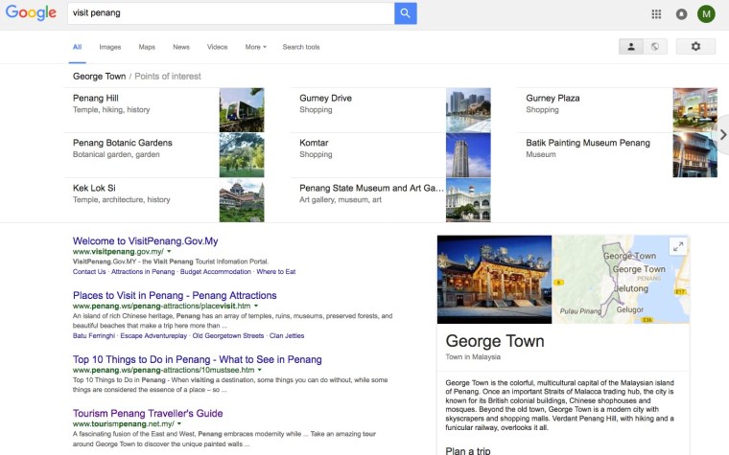Open Batik Painting Museum Penang thumbnail
Viewport: 729px width, 455px height.
coord(695,155)
